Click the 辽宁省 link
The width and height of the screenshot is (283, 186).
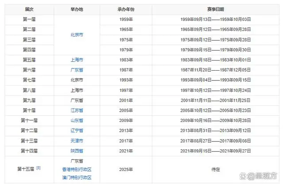click(x=77, y=130)
